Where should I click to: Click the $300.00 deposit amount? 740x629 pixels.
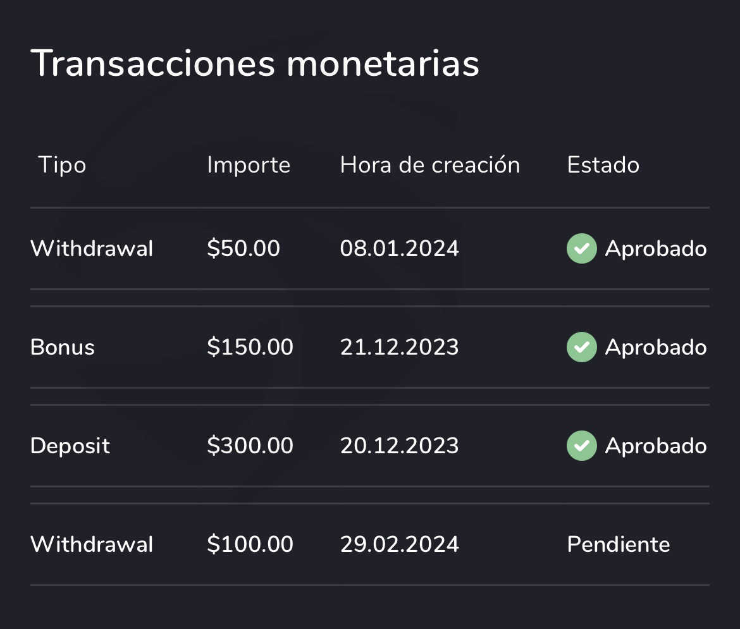tap(250, 446)
